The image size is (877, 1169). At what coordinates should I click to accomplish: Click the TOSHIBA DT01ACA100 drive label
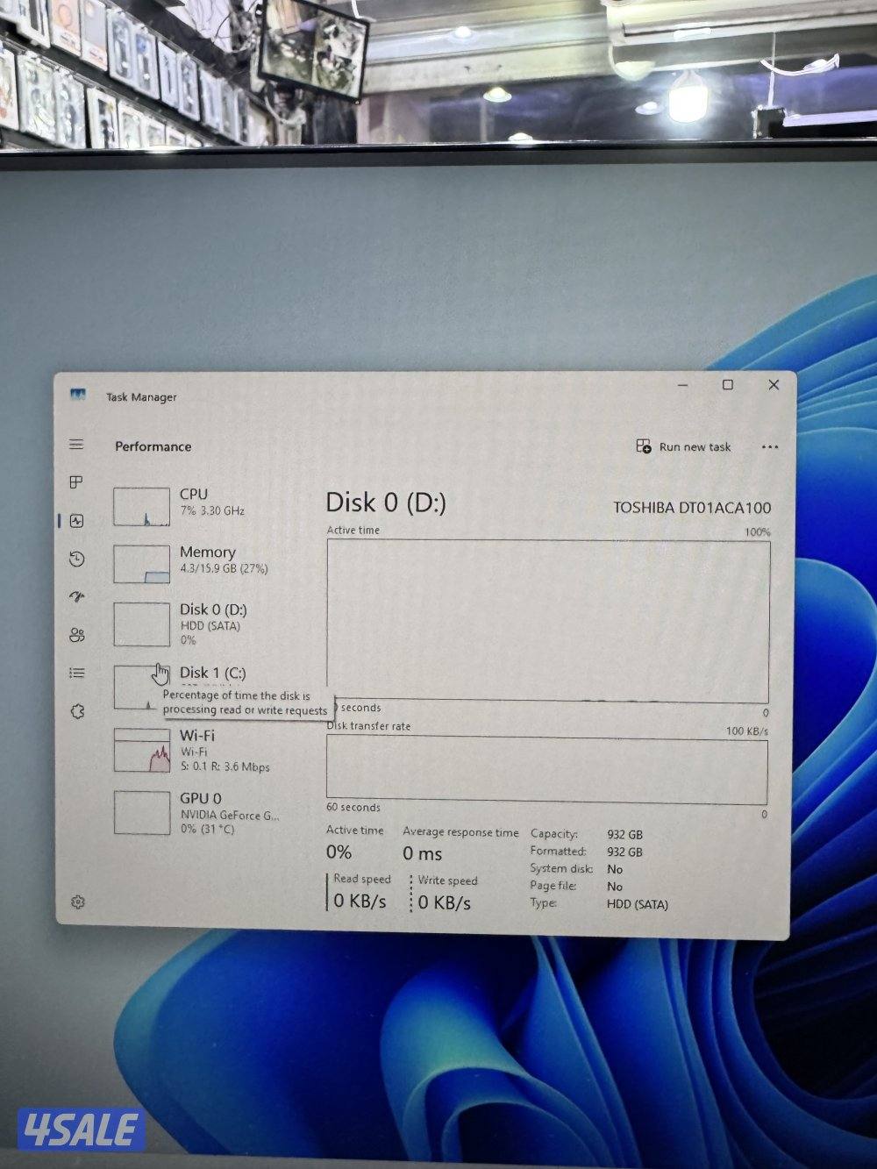tap(693, 507)
